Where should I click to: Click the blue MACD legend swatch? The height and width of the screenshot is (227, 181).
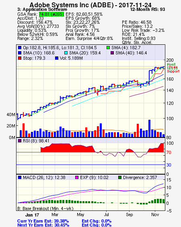tap(20, 177)
